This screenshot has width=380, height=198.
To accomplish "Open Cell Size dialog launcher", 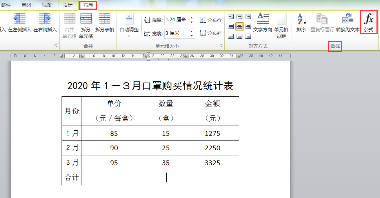I will [221, 46].
